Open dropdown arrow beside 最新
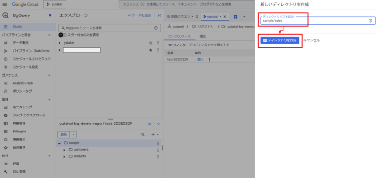 pos(74,135)
